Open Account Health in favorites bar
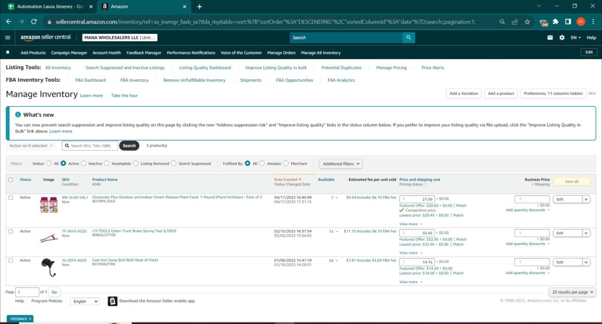602x324 pixels. point(107,53)
